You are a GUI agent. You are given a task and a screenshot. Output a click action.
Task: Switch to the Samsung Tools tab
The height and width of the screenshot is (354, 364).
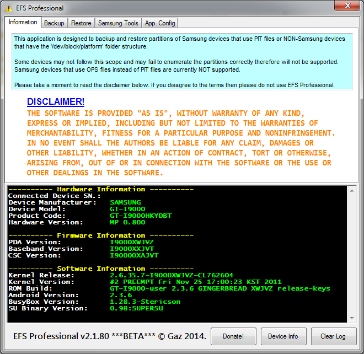(x=118, y=23)
